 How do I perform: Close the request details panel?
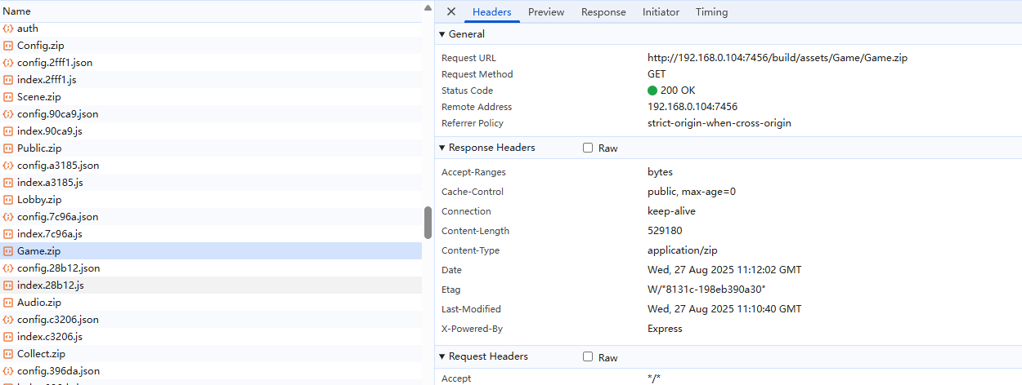451,12
